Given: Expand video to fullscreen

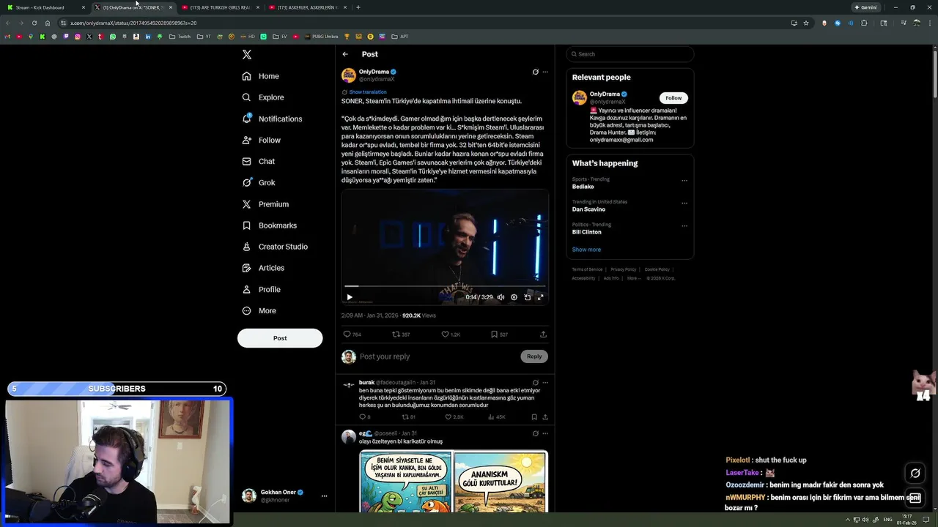Looking at the screenshot, I should [540, 297].
